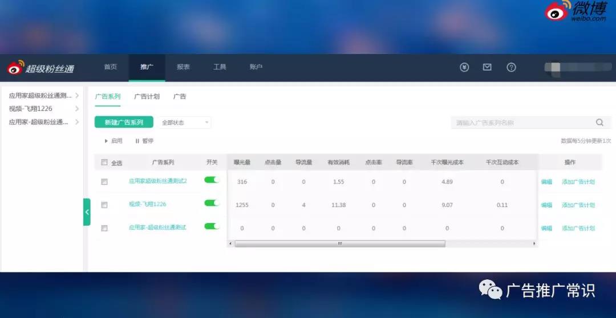Toggle the switch for 应用家-超级粉丝通测试
The image size is (616, 318).
(x=212, y=226)
